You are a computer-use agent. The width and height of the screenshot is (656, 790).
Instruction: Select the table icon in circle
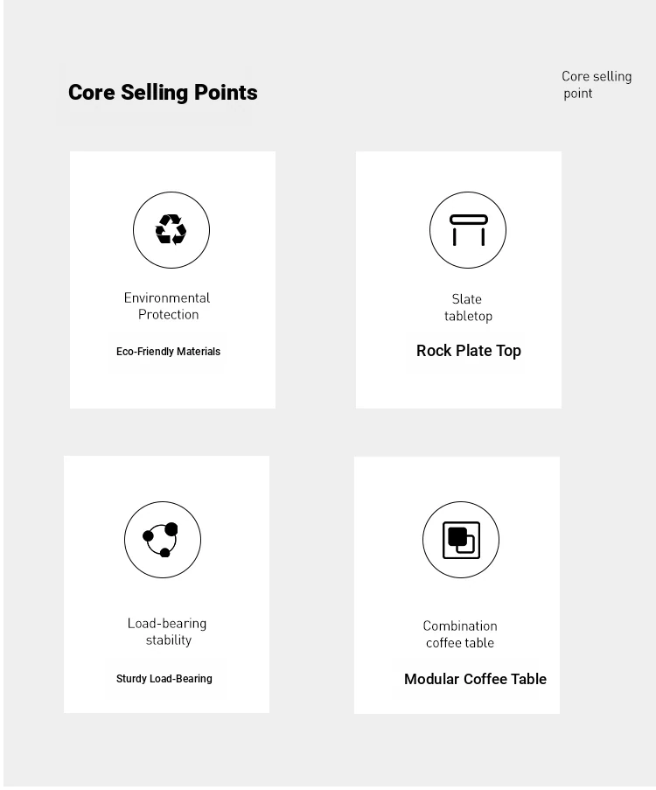(468, 230)
